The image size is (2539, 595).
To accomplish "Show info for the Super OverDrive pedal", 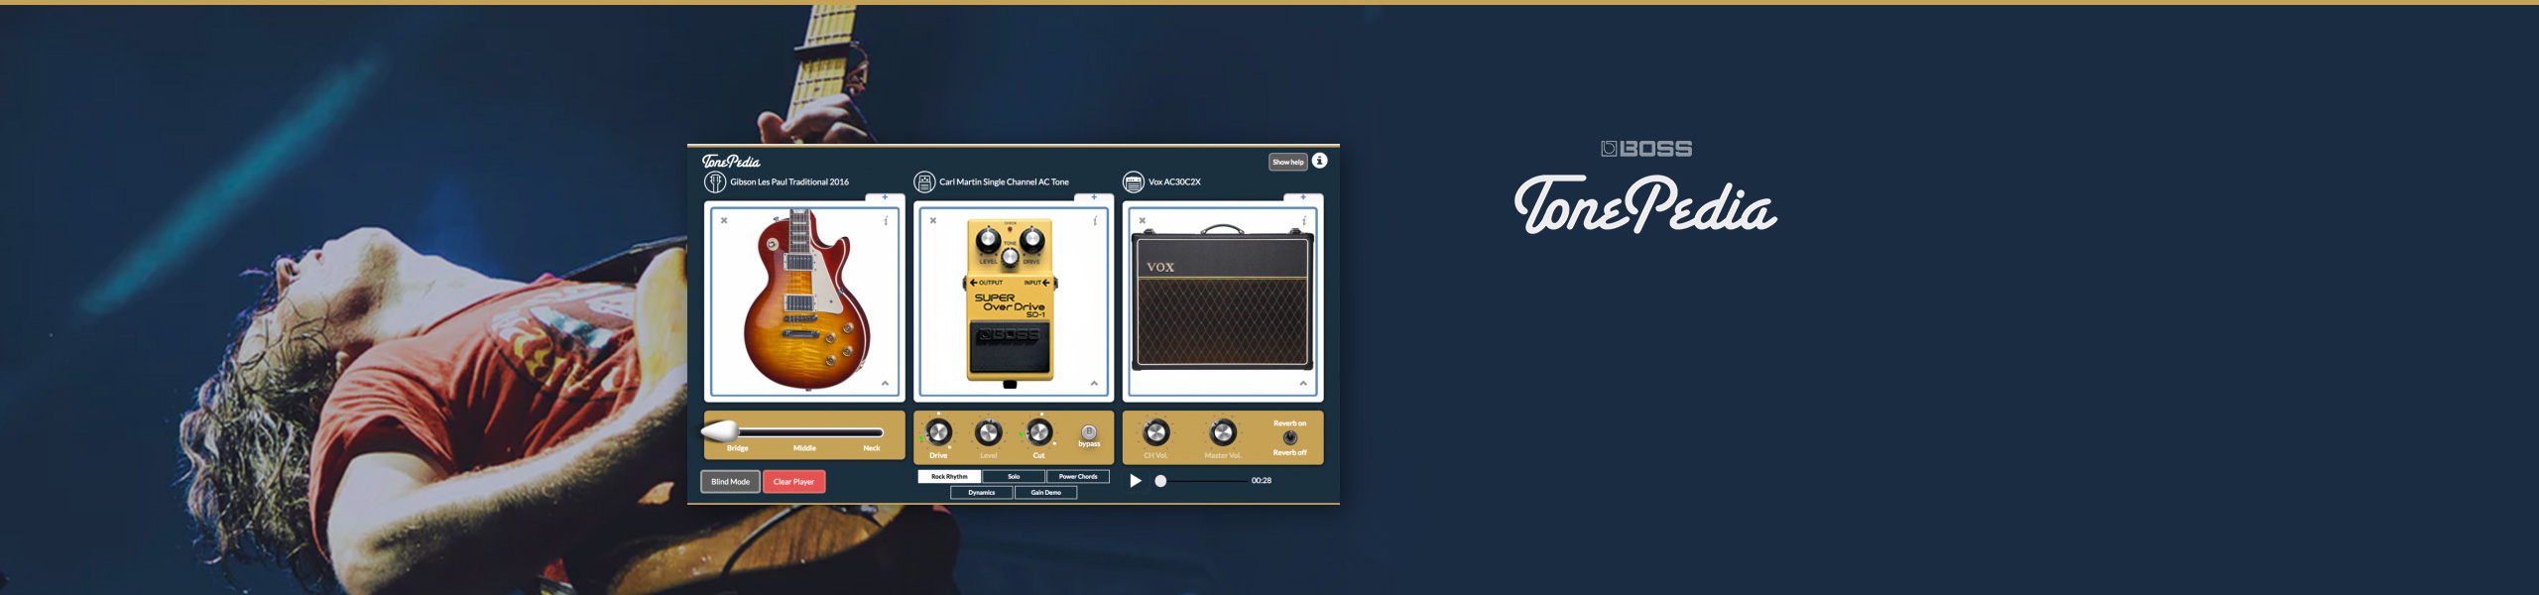I will (x=1095, y=220).
